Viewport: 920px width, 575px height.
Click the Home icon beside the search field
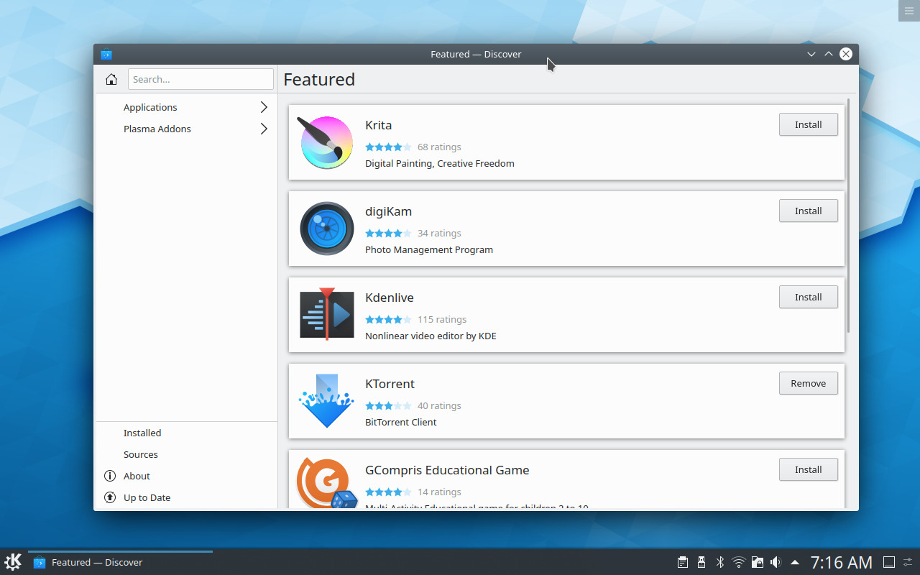click(111, 79)
